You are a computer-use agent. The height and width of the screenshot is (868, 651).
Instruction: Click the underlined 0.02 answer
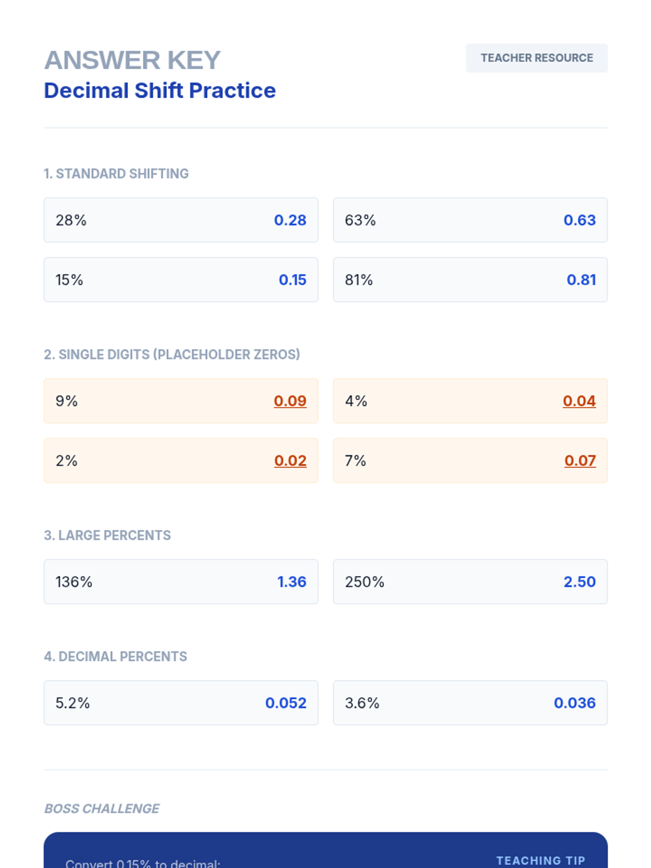[x=290, y=461]
